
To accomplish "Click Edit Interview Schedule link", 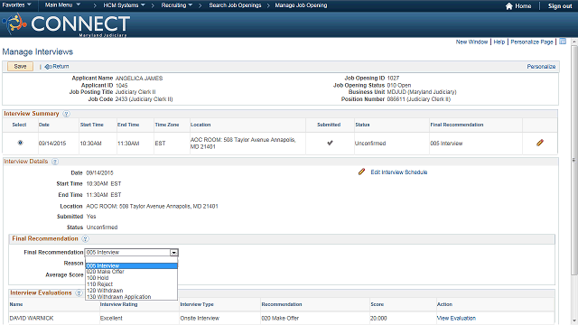I will 399,172.
